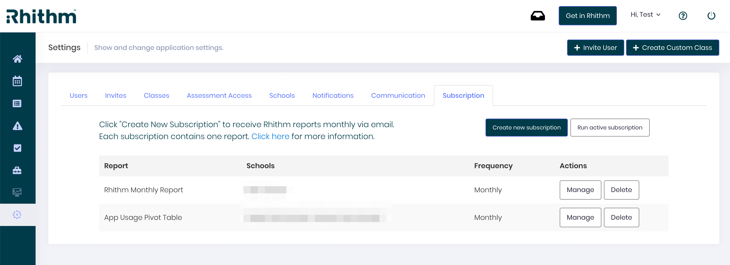Viewport: 730px width, 265px height.
Task: Switch to the Classes tab
Action: coord(156,96)
